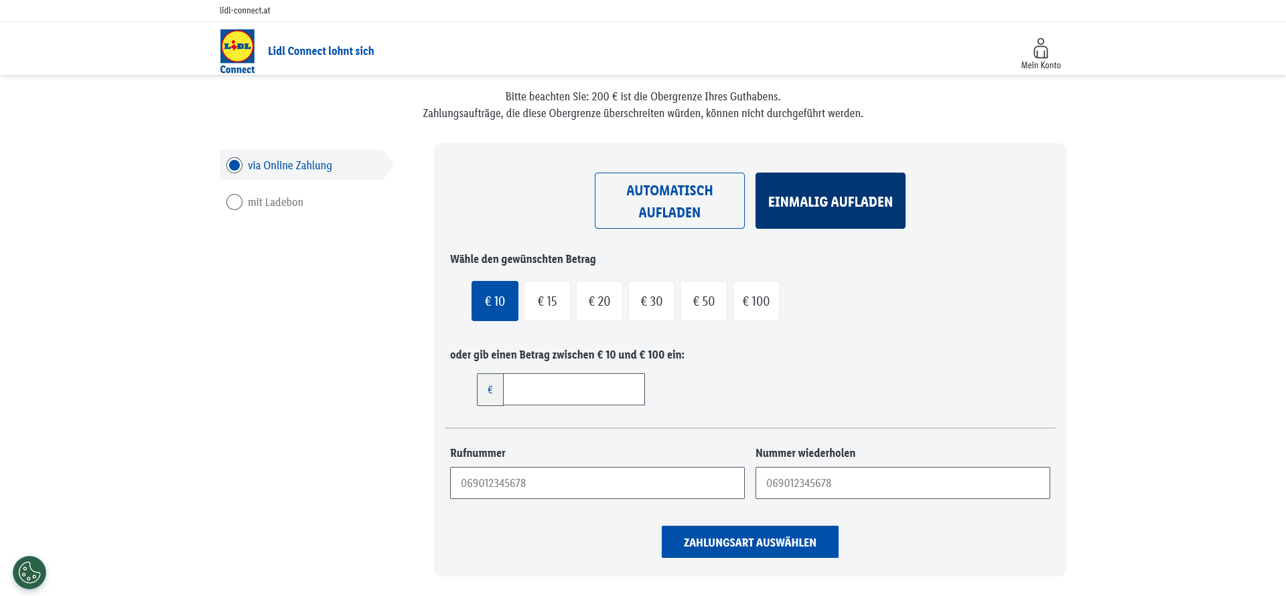The width and height of the screenshot is (1286, 596).
Task: Pick the € 50 top-up amount
Action: tap(704, 301)
